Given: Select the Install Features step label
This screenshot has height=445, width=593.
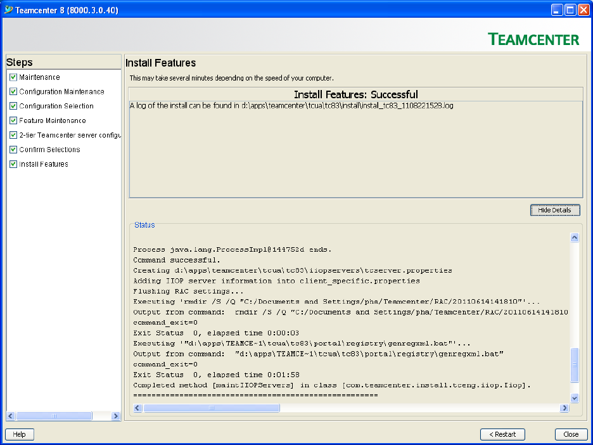Looking at the screenshot, I should [x=44, y=164].
